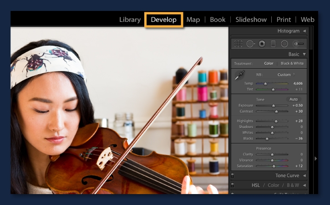Select the Radial Filter tool
The width and height of the screenshot is (330, 205).
pyautogui.click(x=284, y=44)
